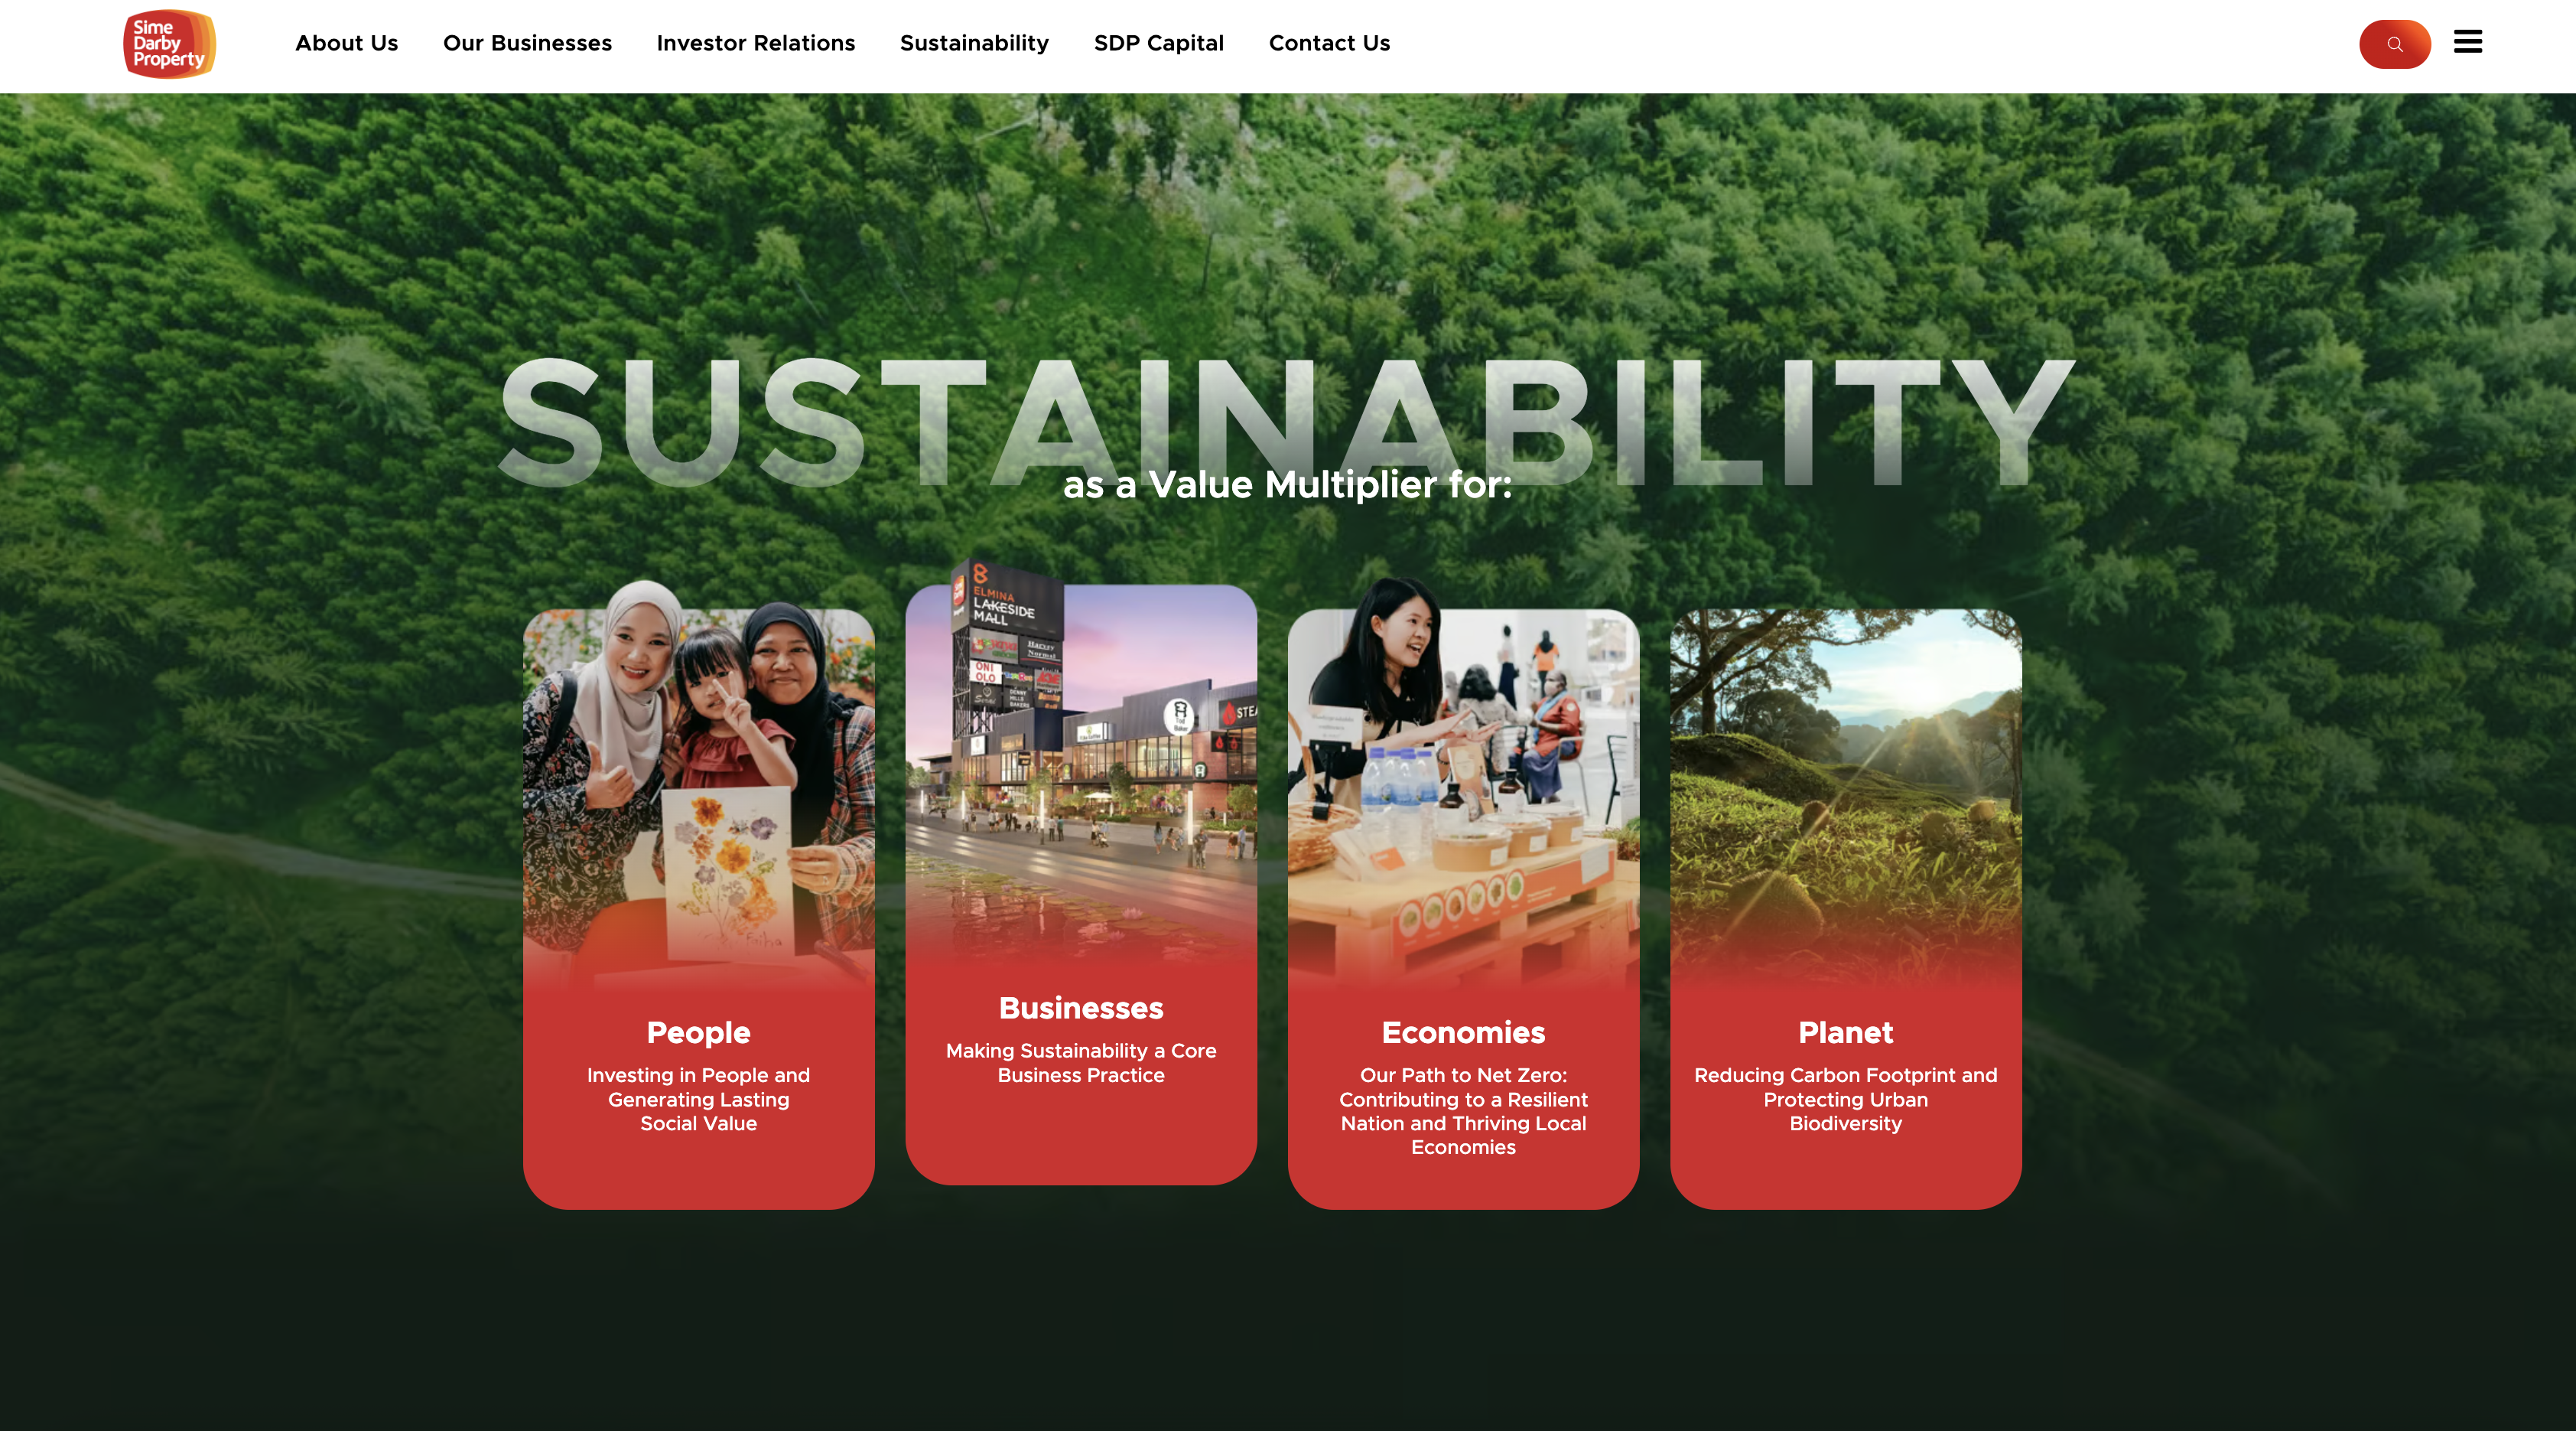Open the Our Businesses menu
2576x1431 pixels.
coord(527,43)
